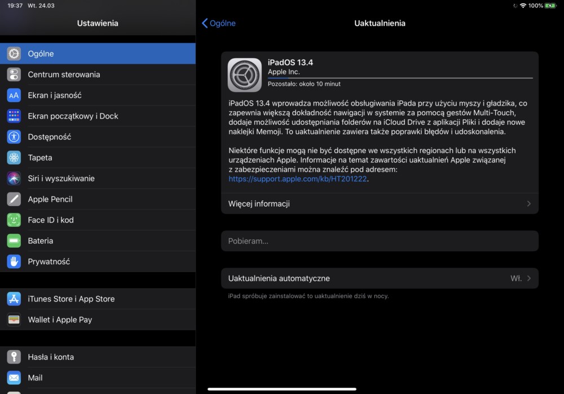Tap the battery charging status icon
Screen dimensions: 564x394
[x=550, y=6]
